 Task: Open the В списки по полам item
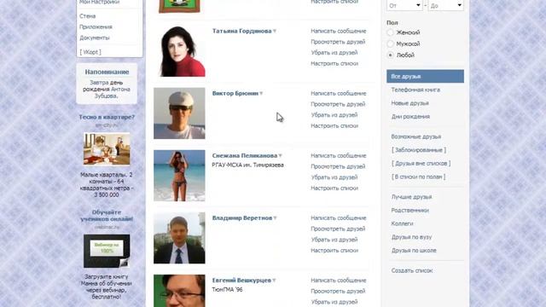(419, 177)
